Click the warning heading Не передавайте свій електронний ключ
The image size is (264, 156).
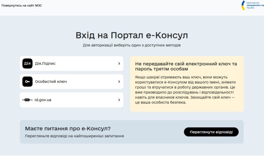186,66
